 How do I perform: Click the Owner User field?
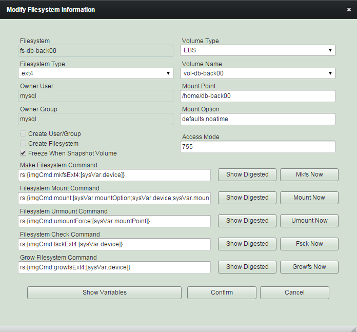click(x=95, y=96)
